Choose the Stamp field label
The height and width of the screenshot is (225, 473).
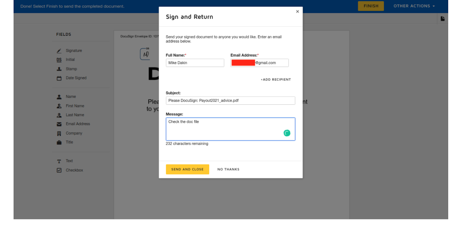pos(72,69)
